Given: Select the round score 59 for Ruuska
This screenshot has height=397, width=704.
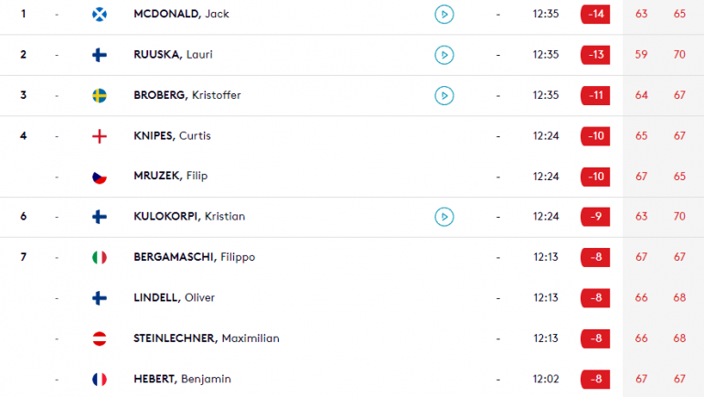Looking at the screenshot, I should click(x=641, y=55).
